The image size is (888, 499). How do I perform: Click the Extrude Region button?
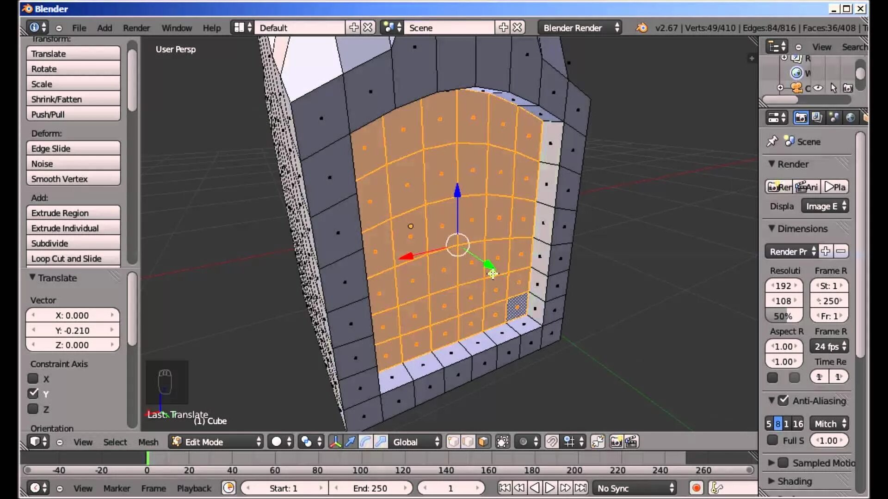pyautogui.click(x=73, y=213)
